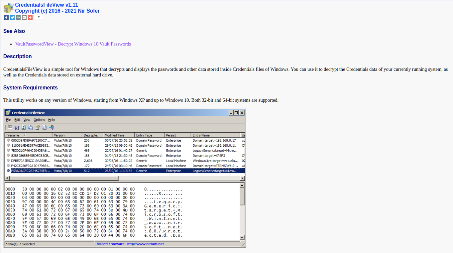Click the NirSoft Freeware link in status bar
This screenshot has width=453, height=253.
pos(130,244)
